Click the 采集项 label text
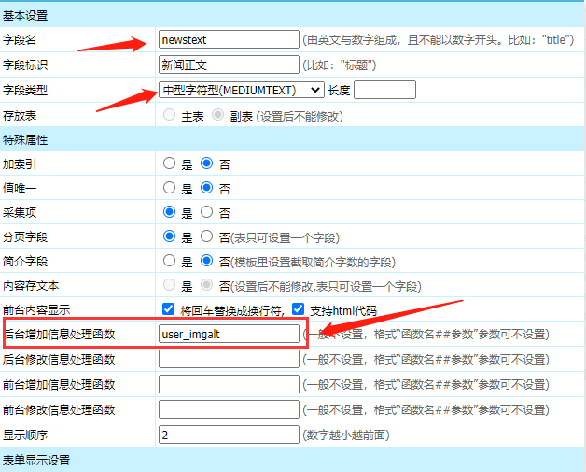The image size is (586, 472). pyautogui.click(x=20, y=212)
